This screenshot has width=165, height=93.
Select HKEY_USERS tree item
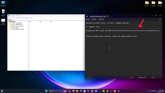click(x=15, y=28)
